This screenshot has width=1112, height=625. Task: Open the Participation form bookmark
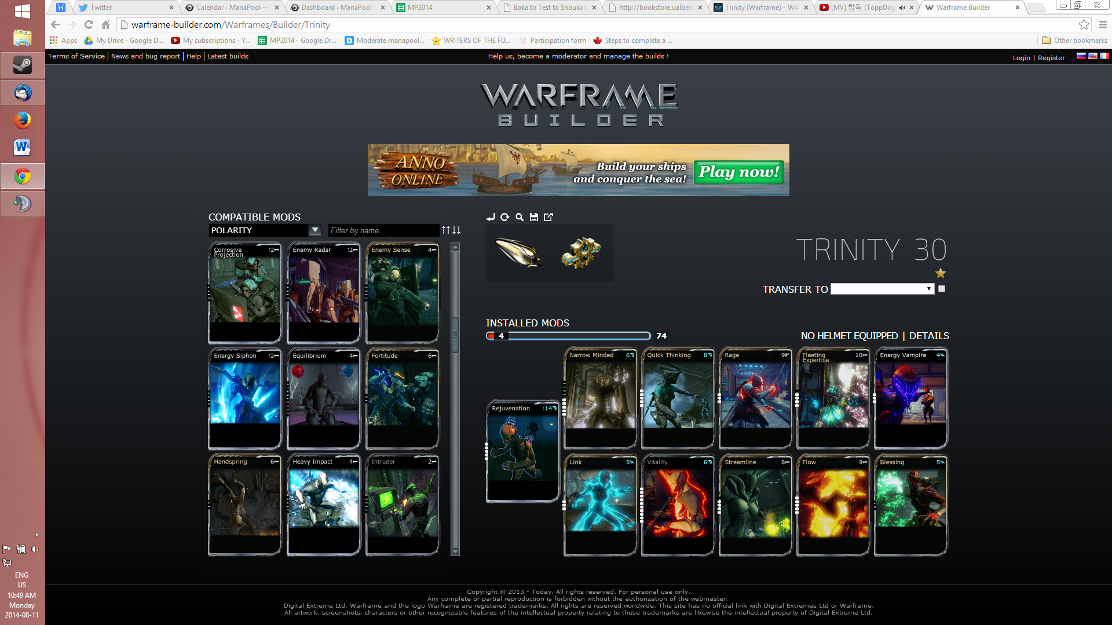(x=553, y=41)
